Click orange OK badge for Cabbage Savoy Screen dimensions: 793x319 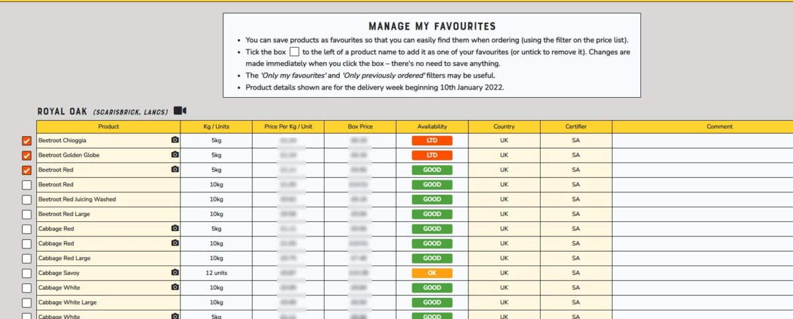432,273
